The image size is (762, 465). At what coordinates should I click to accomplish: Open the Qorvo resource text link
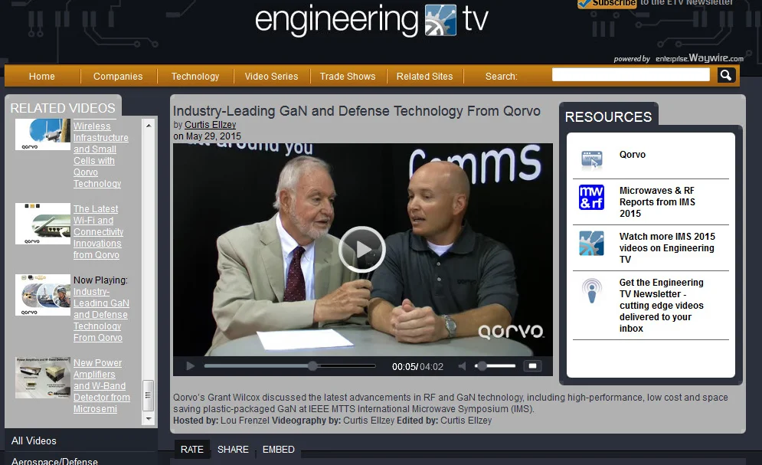[x=633, y=155]
